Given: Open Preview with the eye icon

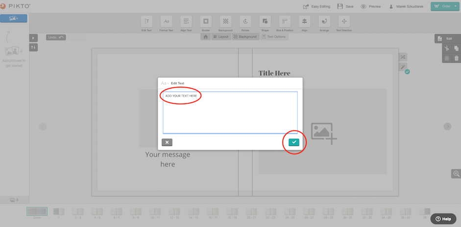Looking at the screenshot, I should point(371,6).
